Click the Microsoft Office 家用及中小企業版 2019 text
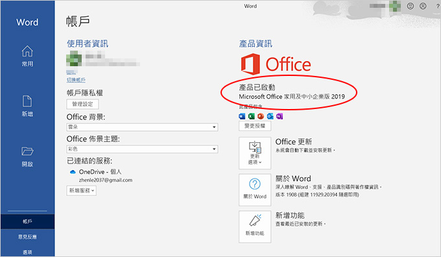Screen dimensions: 441x257 (292, 97)
